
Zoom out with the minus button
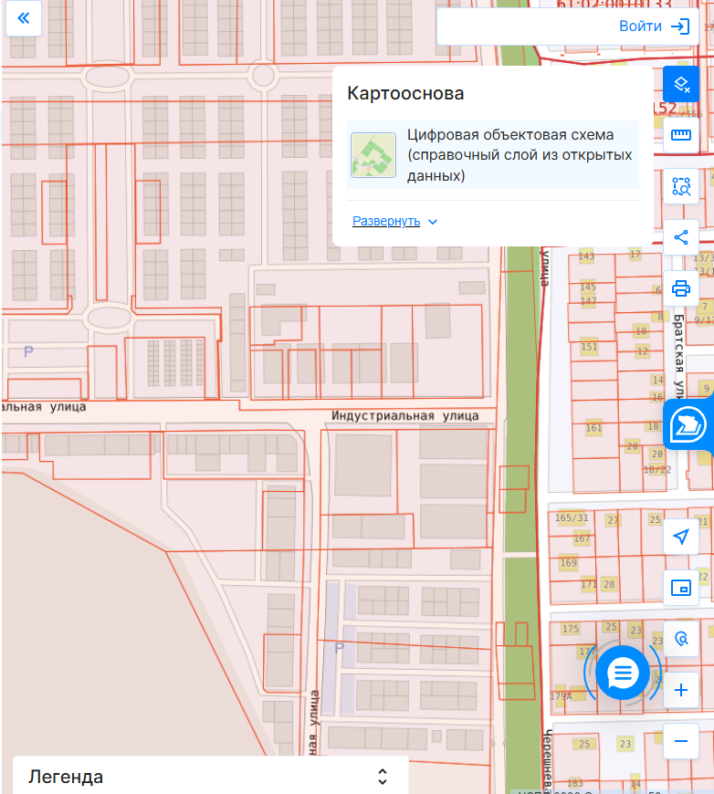tap(681, 741)
